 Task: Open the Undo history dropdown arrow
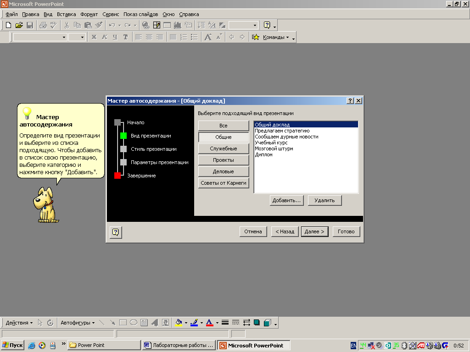point(119,26)
